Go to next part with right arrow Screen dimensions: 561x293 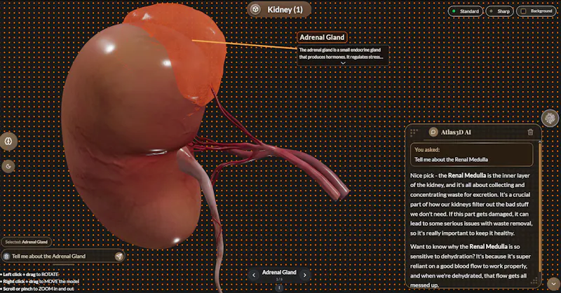tap(304, 275)
